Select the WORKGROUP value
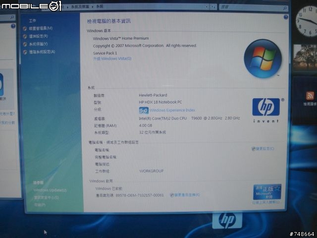 pyautogui.click(x=152, y=171)
